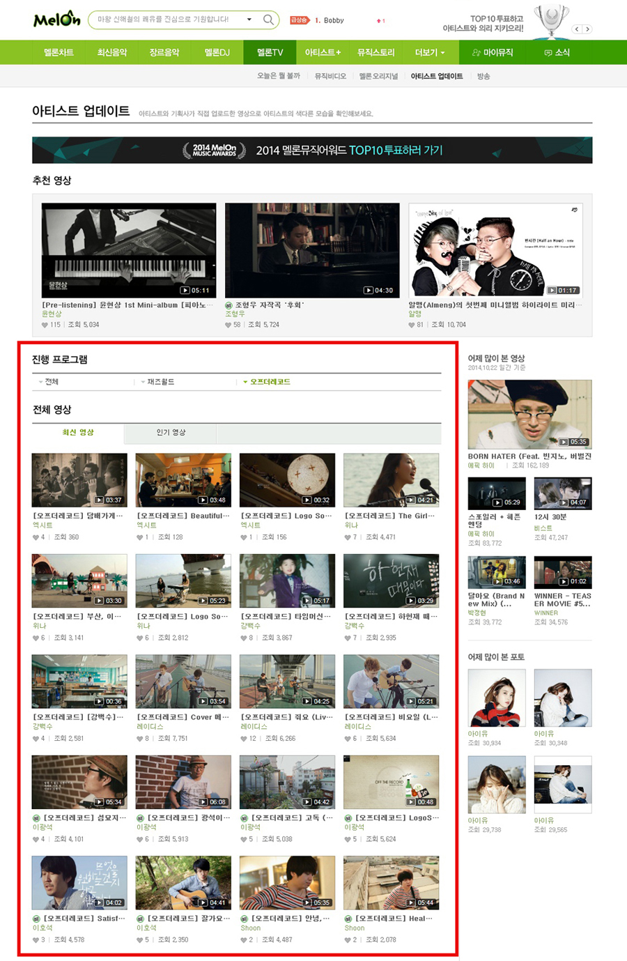Click the heart under the 잘가요 video

coord(140,939)
